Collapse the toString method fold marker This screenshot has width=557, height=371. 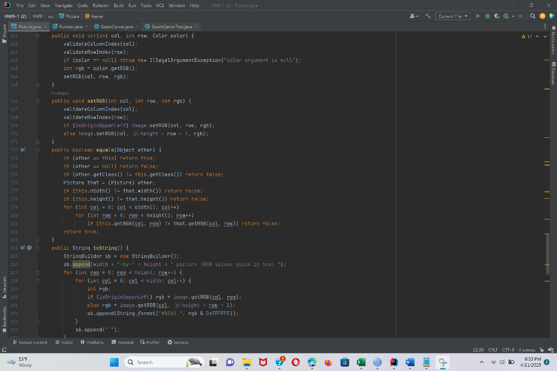pyautogui.click(x=38, y=248)
